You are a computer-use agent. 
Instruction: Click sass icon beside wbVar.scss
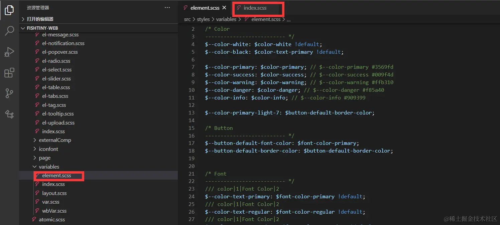pos(37,211)
